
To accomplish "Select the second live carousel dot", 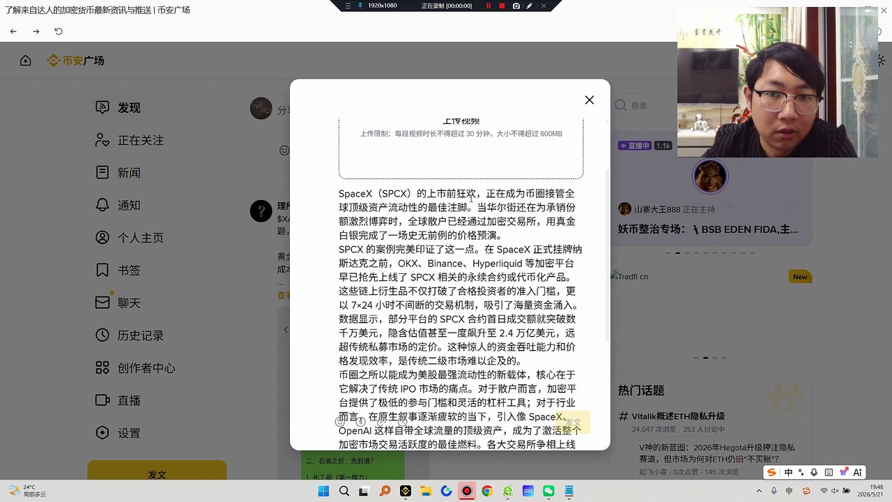I will point(678,252).
